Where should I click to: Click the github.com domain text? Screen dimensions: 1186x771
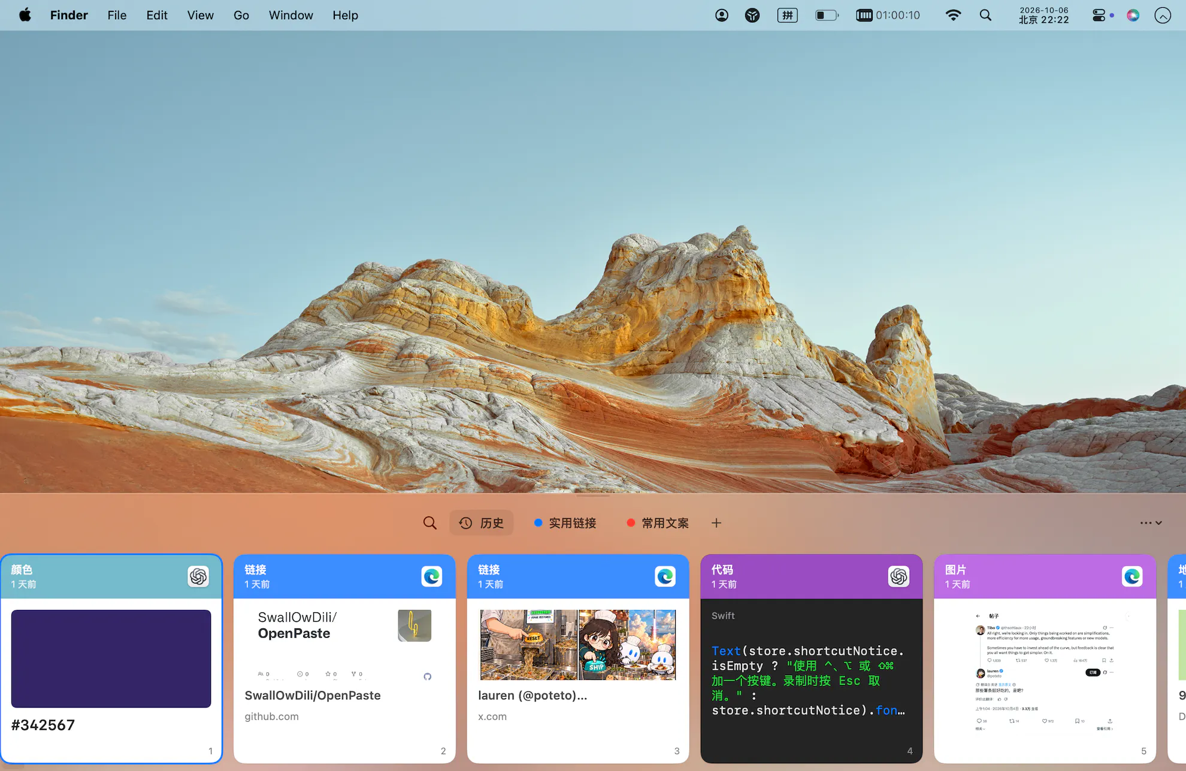coord(271,716)
